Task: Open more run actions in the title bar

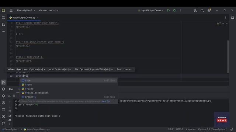Action: click(x=180, y=10)
